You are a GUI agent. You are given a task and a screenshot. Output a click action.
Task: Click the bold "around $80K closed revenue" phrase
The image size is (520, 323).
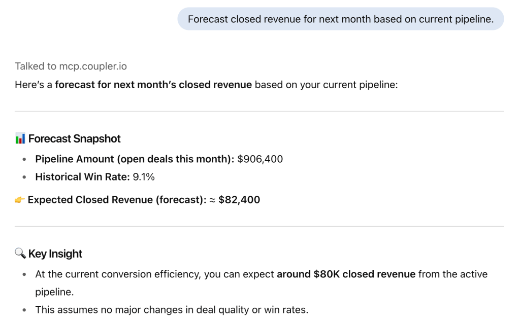click(x=346, y=274)
